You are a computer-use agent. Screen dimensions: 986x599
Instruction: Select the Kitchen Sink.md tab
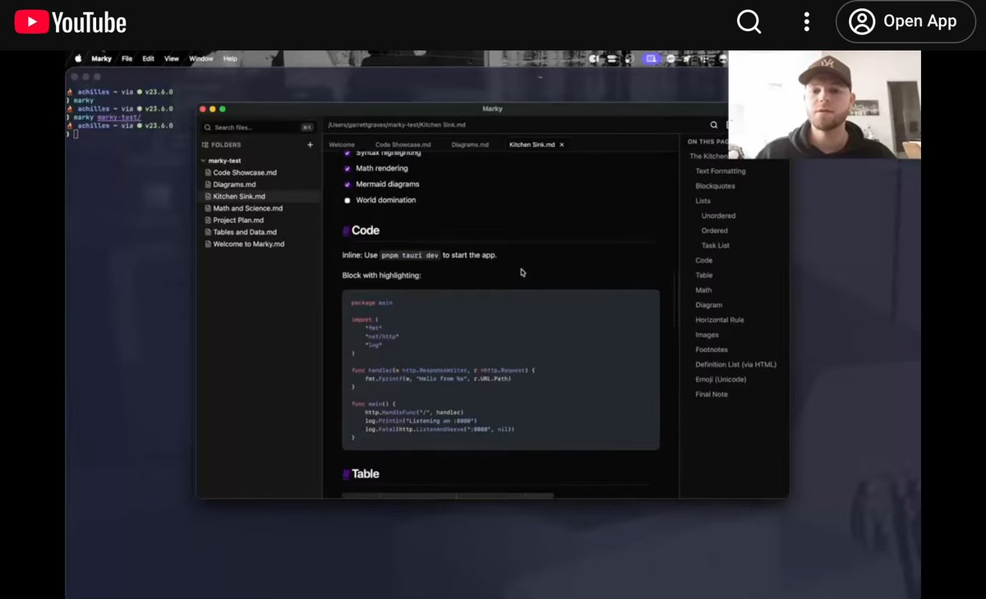[x=533, y=144]
